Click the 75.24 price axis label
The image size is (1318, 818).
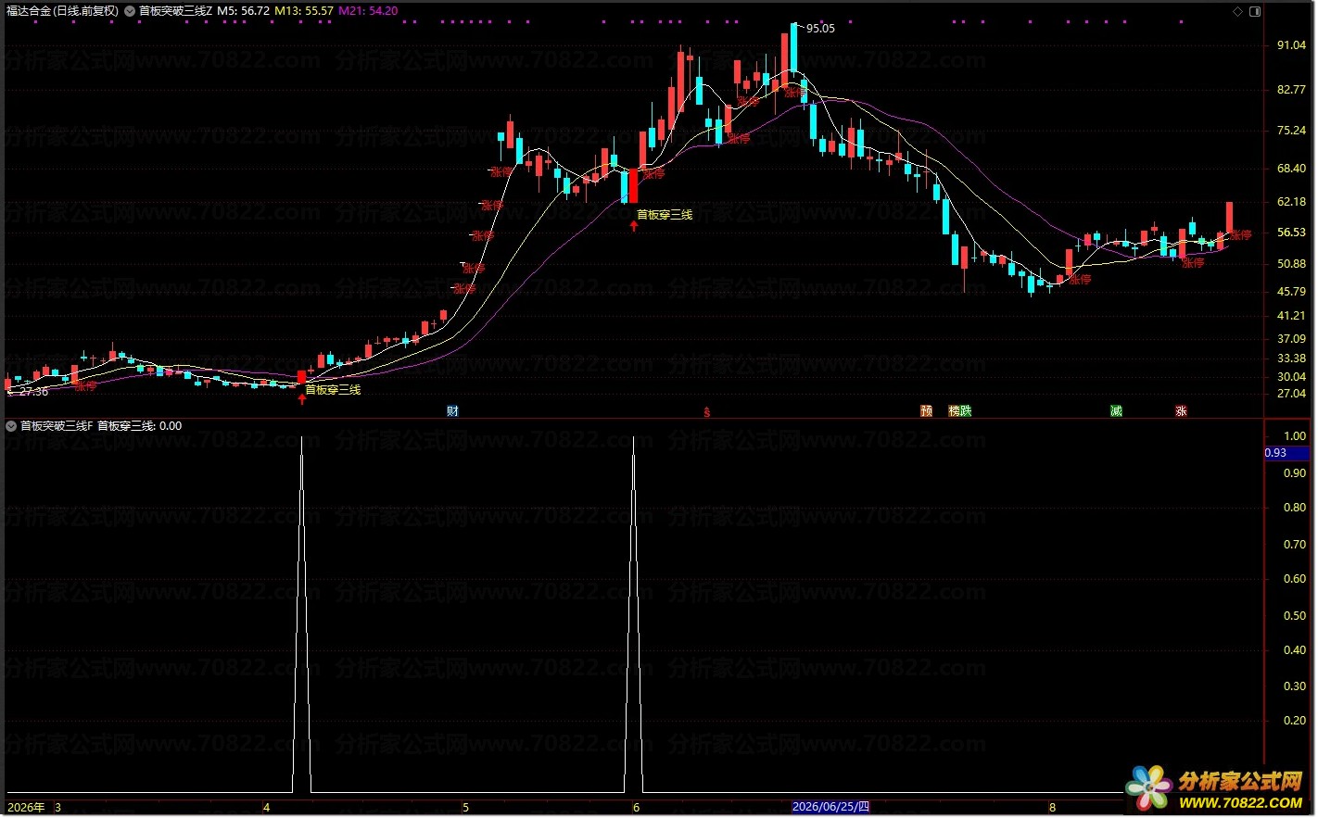1291,131
